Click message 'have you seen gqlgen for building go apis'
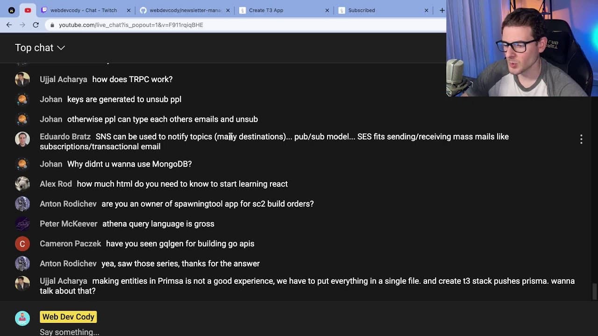 click(180, 244)
